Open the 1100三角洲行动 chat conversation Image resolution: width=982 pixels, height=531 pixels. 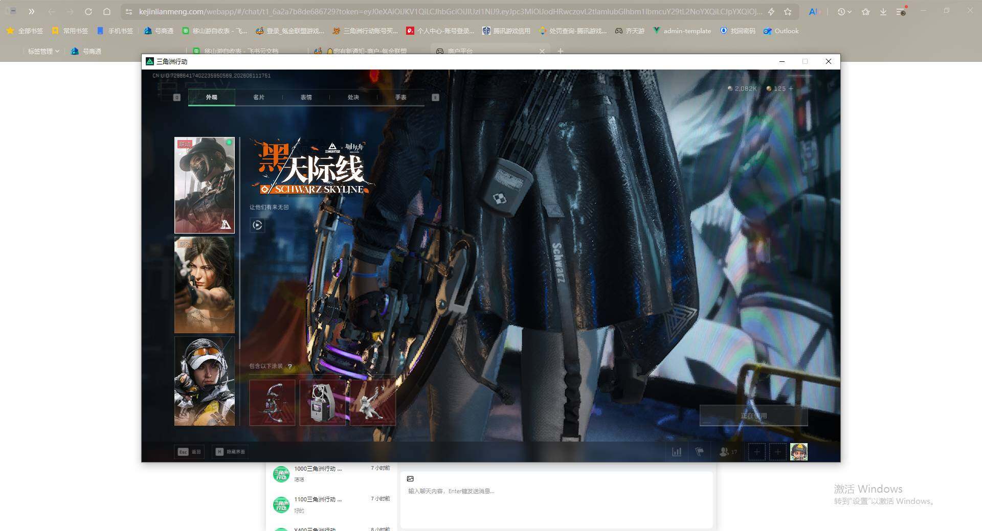tap(331, 504)
